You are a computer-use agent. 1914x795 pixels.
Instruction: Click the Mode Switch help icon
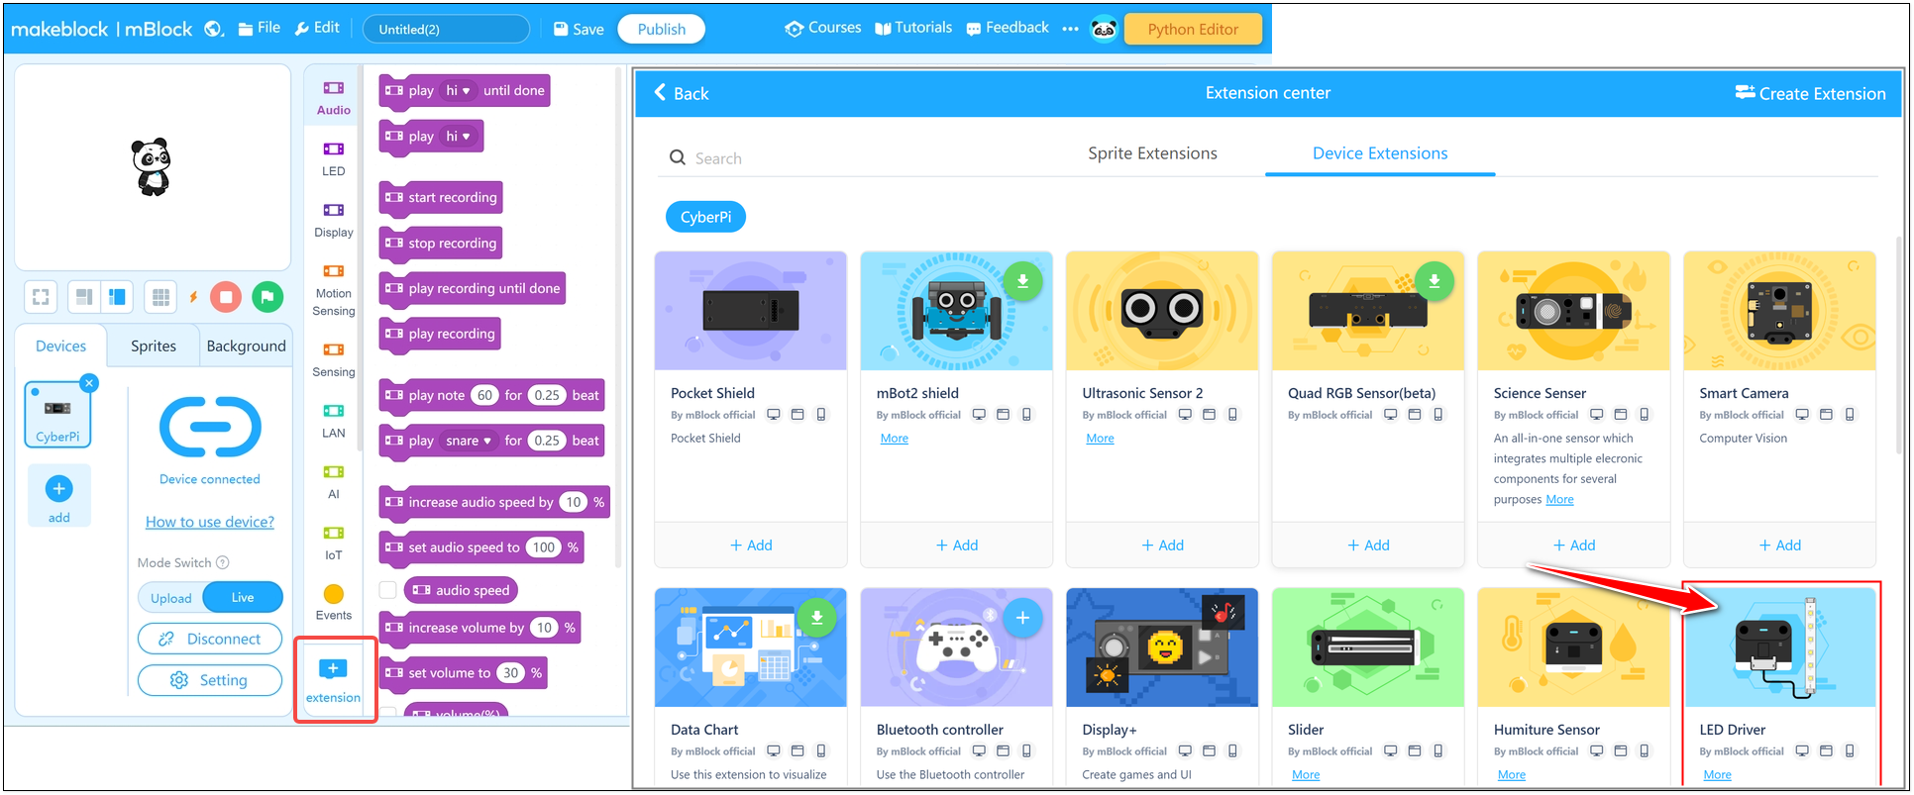223,562
